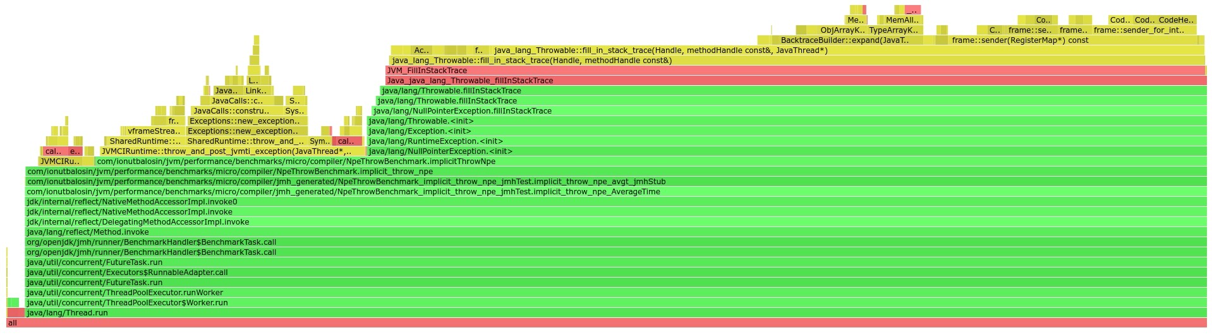Select the Co.. frame above frame::se..

1043,20
